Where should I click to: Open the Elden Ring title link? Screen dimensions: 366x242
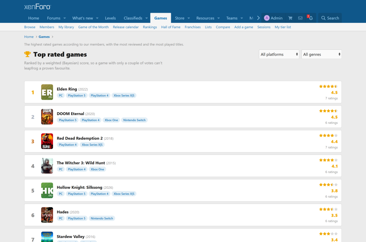pos(67,89)
